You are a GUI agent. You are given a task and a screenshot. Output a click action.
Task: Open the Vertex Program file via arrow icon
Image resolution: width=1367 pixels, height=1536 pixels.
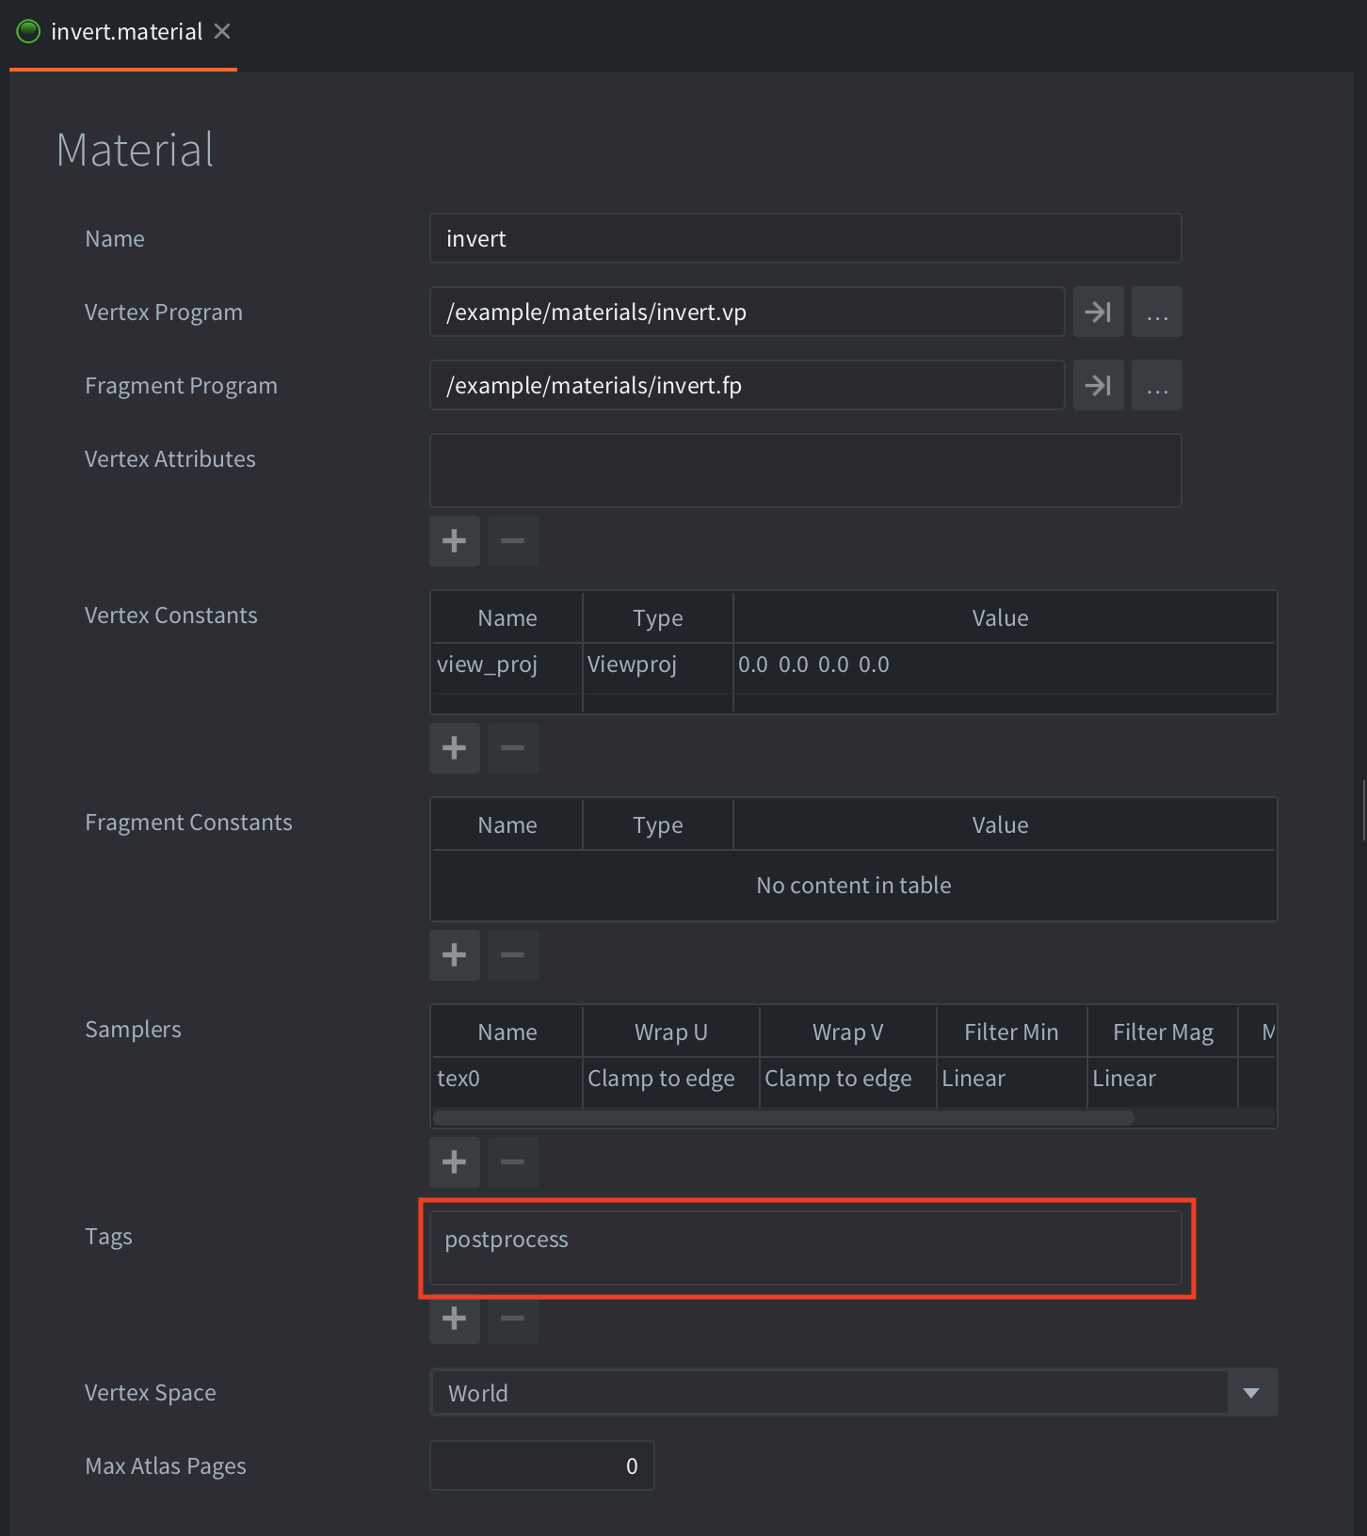coord(1098,312)
